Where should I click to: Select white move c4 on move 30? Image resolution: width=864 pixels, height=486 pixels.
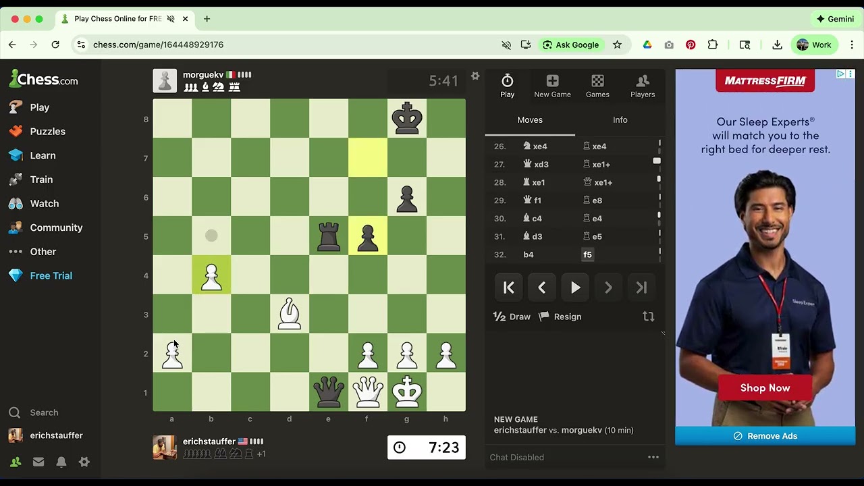(x=533, y=218)
